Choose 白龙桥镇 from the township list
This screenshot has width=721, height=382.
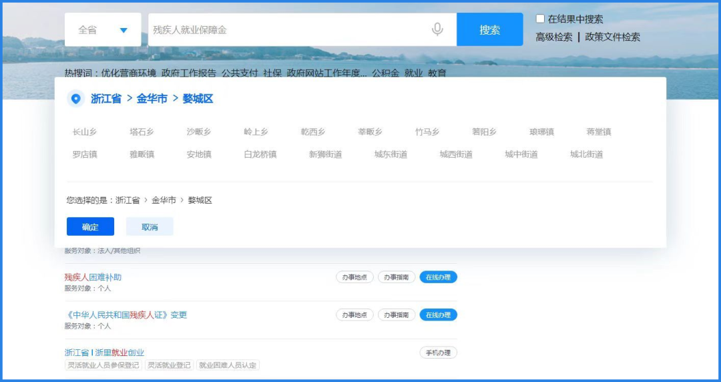[x=260, y=154]
